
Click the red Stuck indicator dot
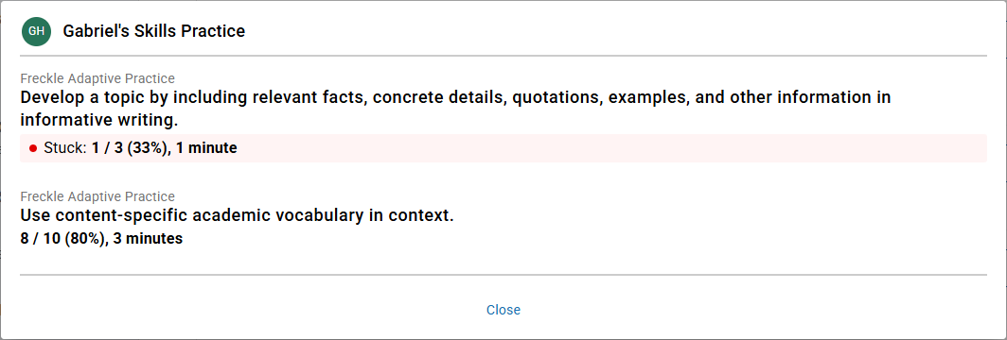click(33, 148)
